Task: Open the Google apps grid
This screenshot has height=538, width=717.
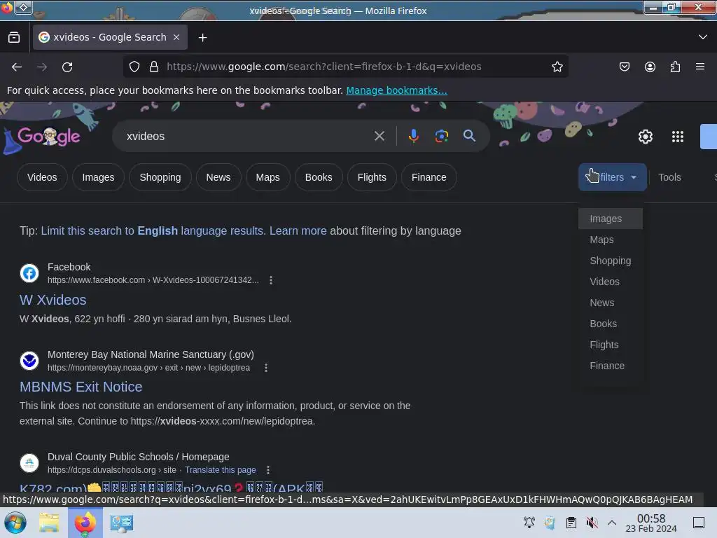Action: pyautogui.click(x=678, y=137)
